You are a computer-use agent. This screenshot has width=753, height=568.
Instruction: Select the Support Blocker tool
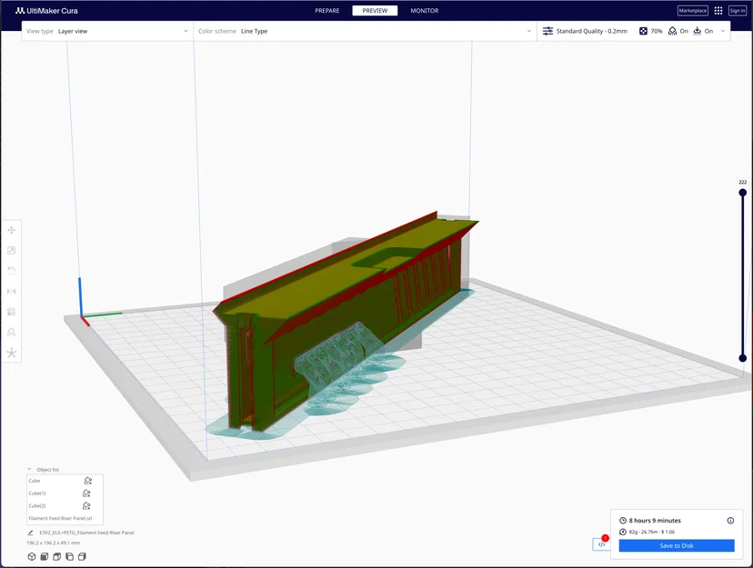(x=12, y=332)
